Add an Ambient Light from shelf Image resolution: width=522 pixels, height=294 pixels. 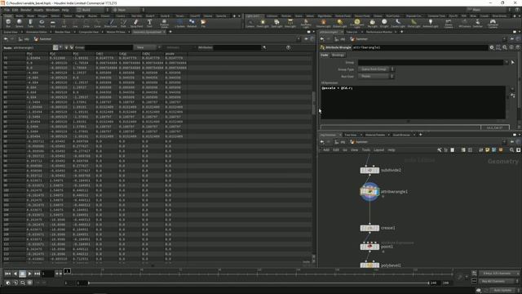[430, 23]
